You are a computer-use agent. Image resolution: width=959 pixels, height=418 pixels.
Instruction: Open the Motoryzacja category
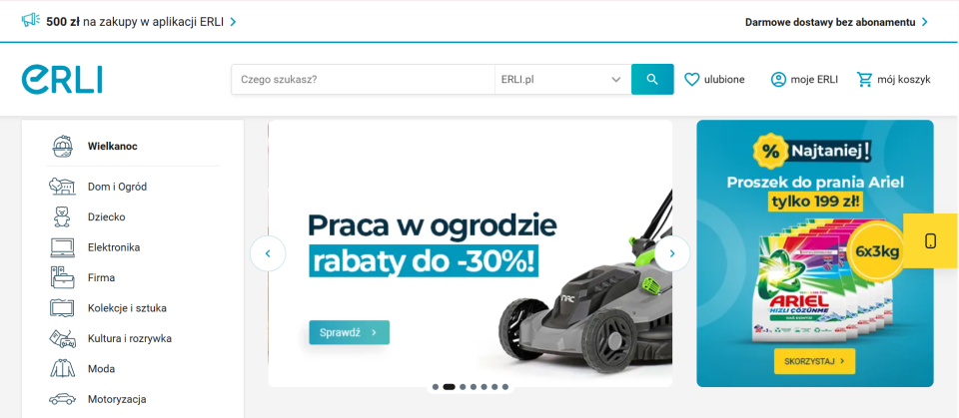tap(117, 400)
